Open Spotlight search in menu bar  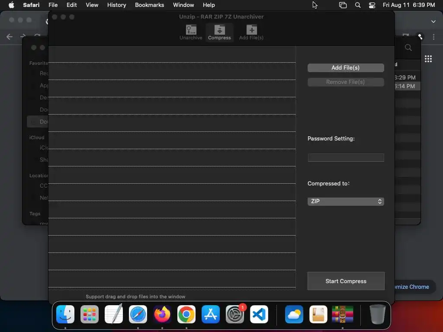(358, 5)
